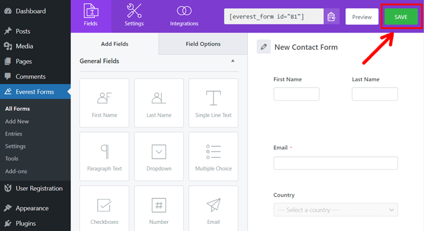
Task: Open Entries in Everest Forms submenu
Action: point(14,134)
